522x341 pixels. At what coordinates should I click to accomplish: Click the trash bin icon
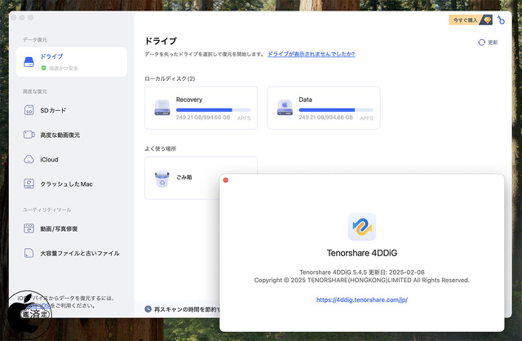[162, 179]
